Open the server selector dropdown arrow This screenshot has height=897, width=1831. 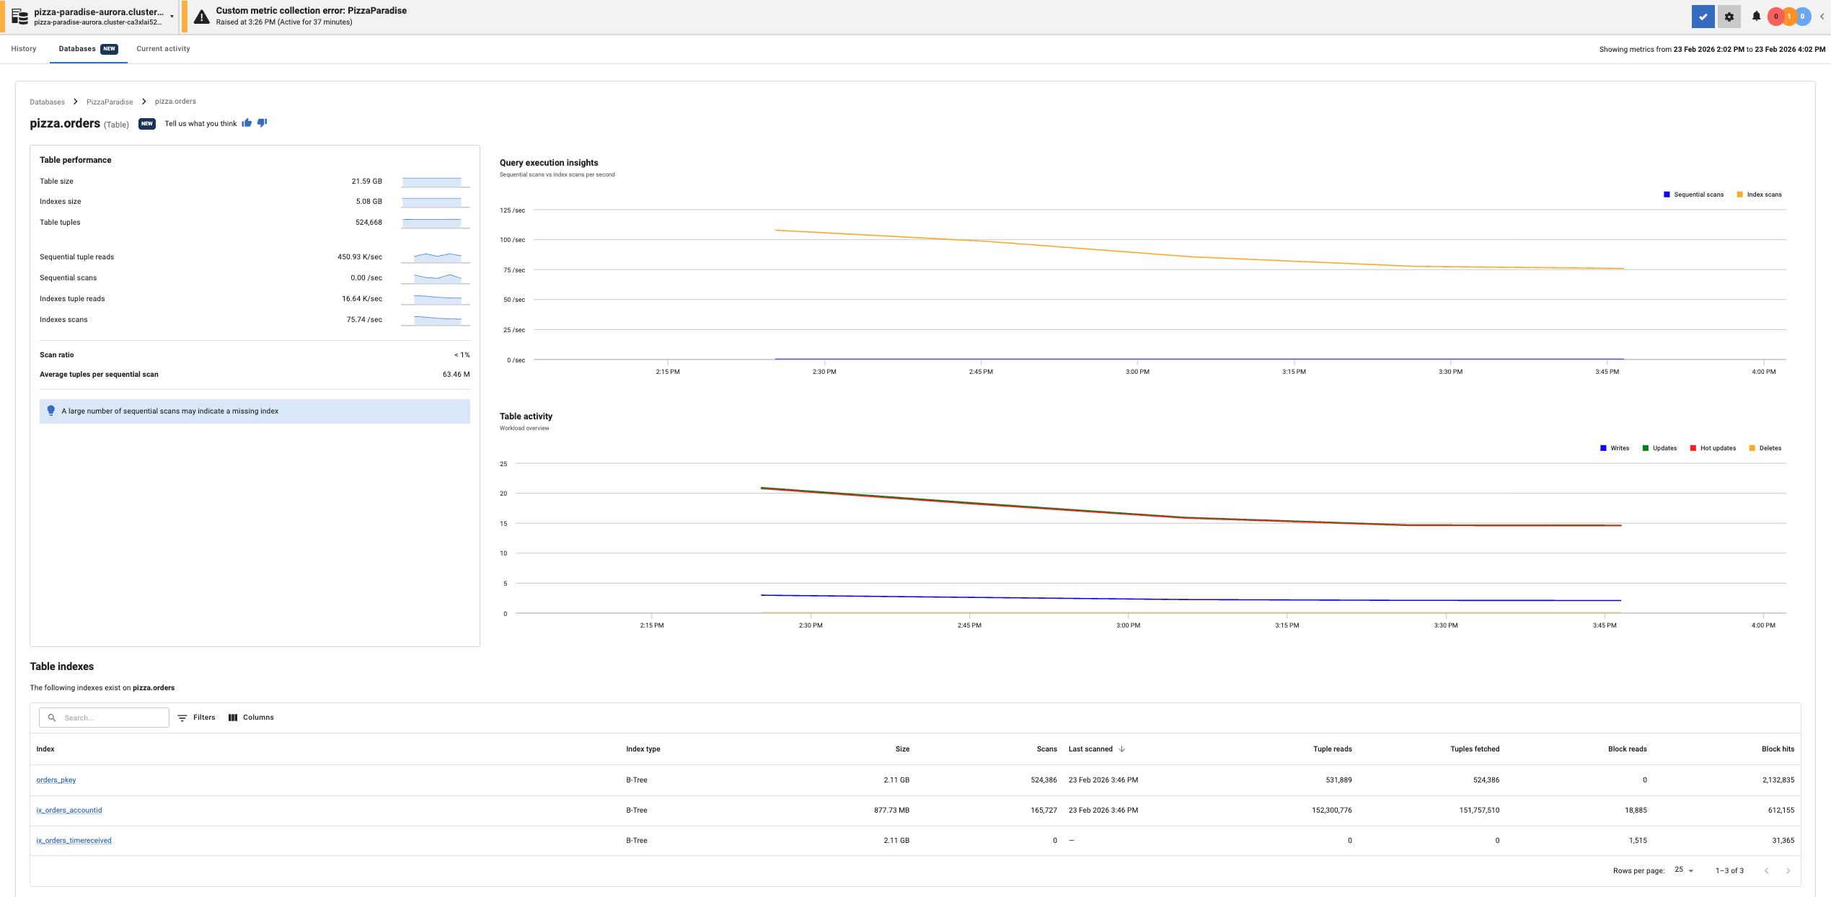[x=172, y=17]
